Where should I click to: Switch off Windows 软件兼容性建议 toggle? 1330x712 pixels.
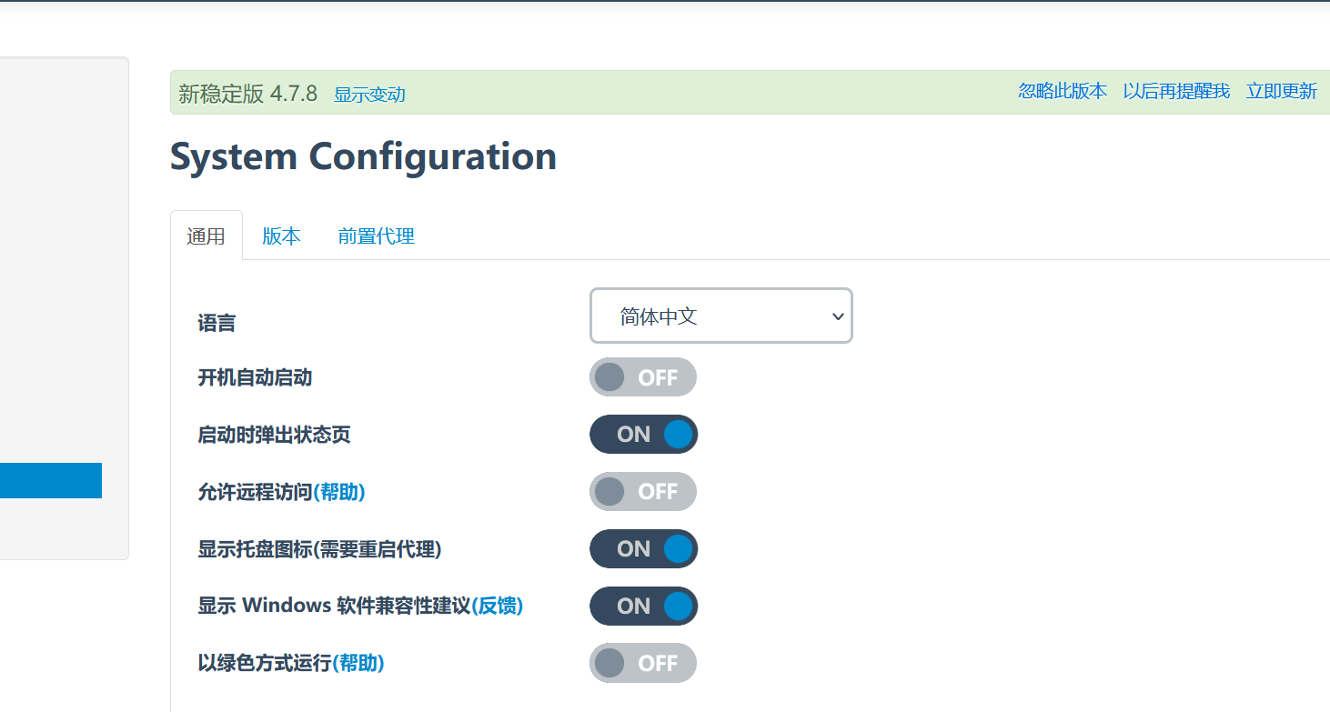click(x=643, y=607)
